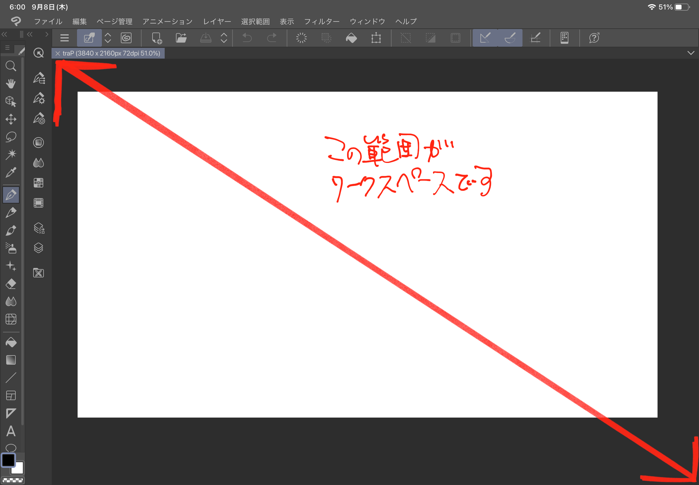Click the Undo arrow button
Viewport: 699px width, 485px height.
coord(247,38)
